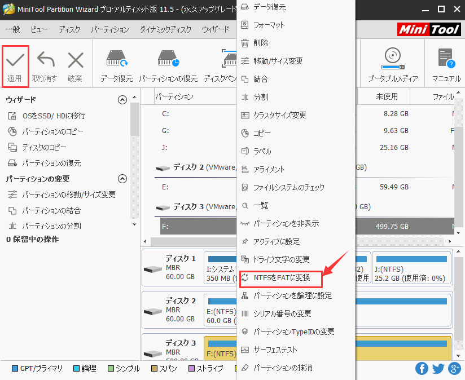The image size is (465, 380).
Task: Start パーティションのコピー wizard
Action: tap(45, 131)
